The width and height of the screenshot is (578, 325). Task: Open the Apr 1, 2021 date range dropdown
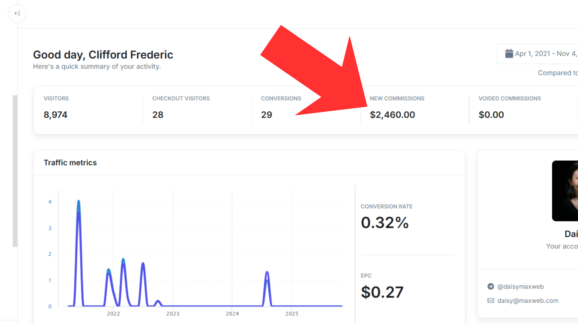pos(542,54)
